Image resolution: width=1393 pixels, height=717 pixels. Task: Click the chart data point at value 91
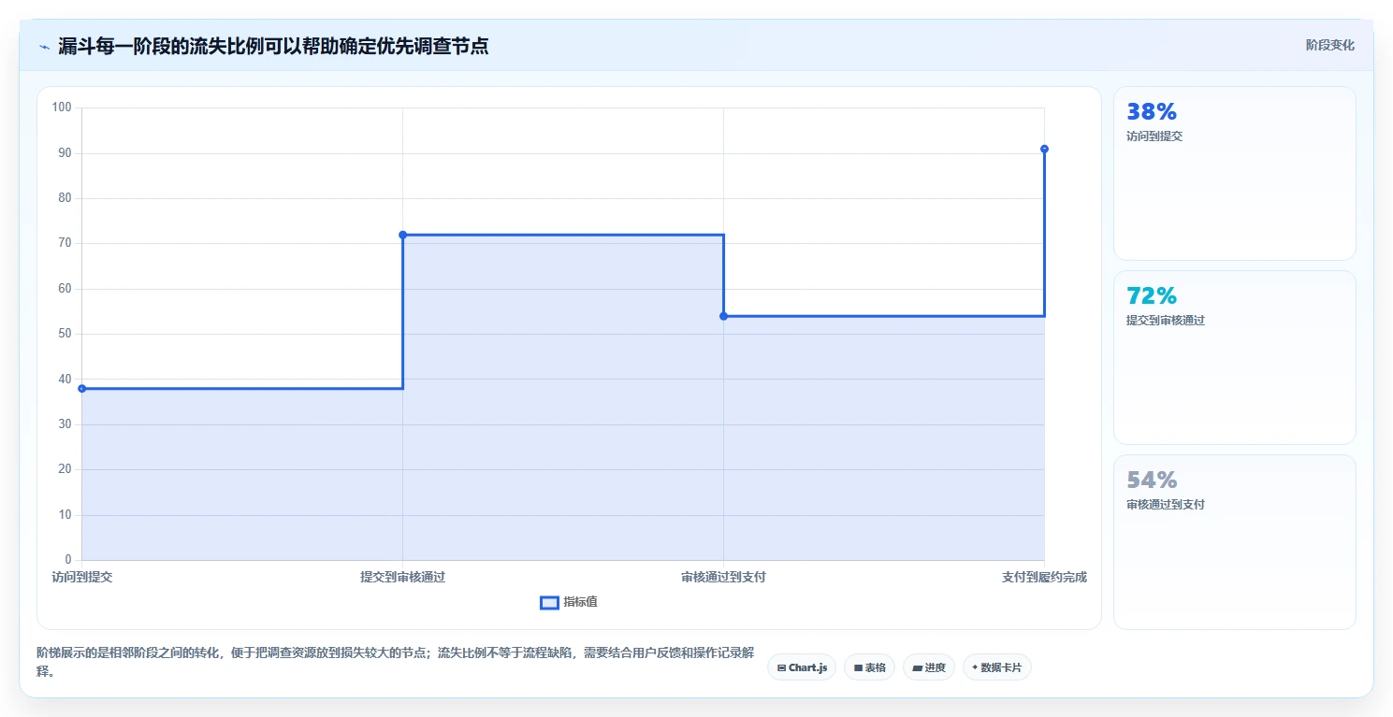coord(1044,149)
